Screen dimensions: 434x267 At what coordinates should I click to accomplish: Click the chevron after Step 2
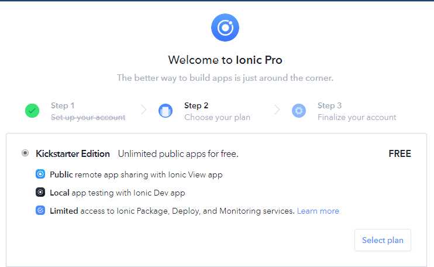point(277,109)
